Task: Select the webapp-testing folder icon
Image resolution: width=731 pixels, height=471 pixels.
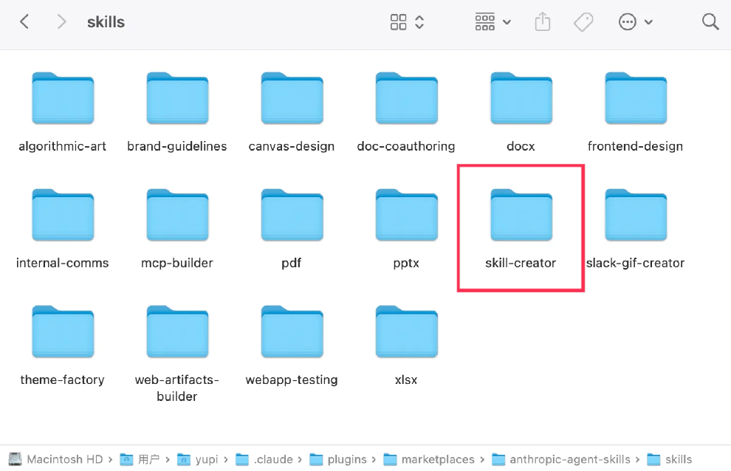Action: [292, 331]
